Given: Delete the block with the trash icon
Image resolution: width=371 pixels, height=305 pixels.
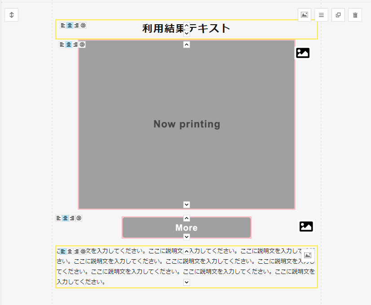Looking at the screenshot, I should (x=355, y=15).
